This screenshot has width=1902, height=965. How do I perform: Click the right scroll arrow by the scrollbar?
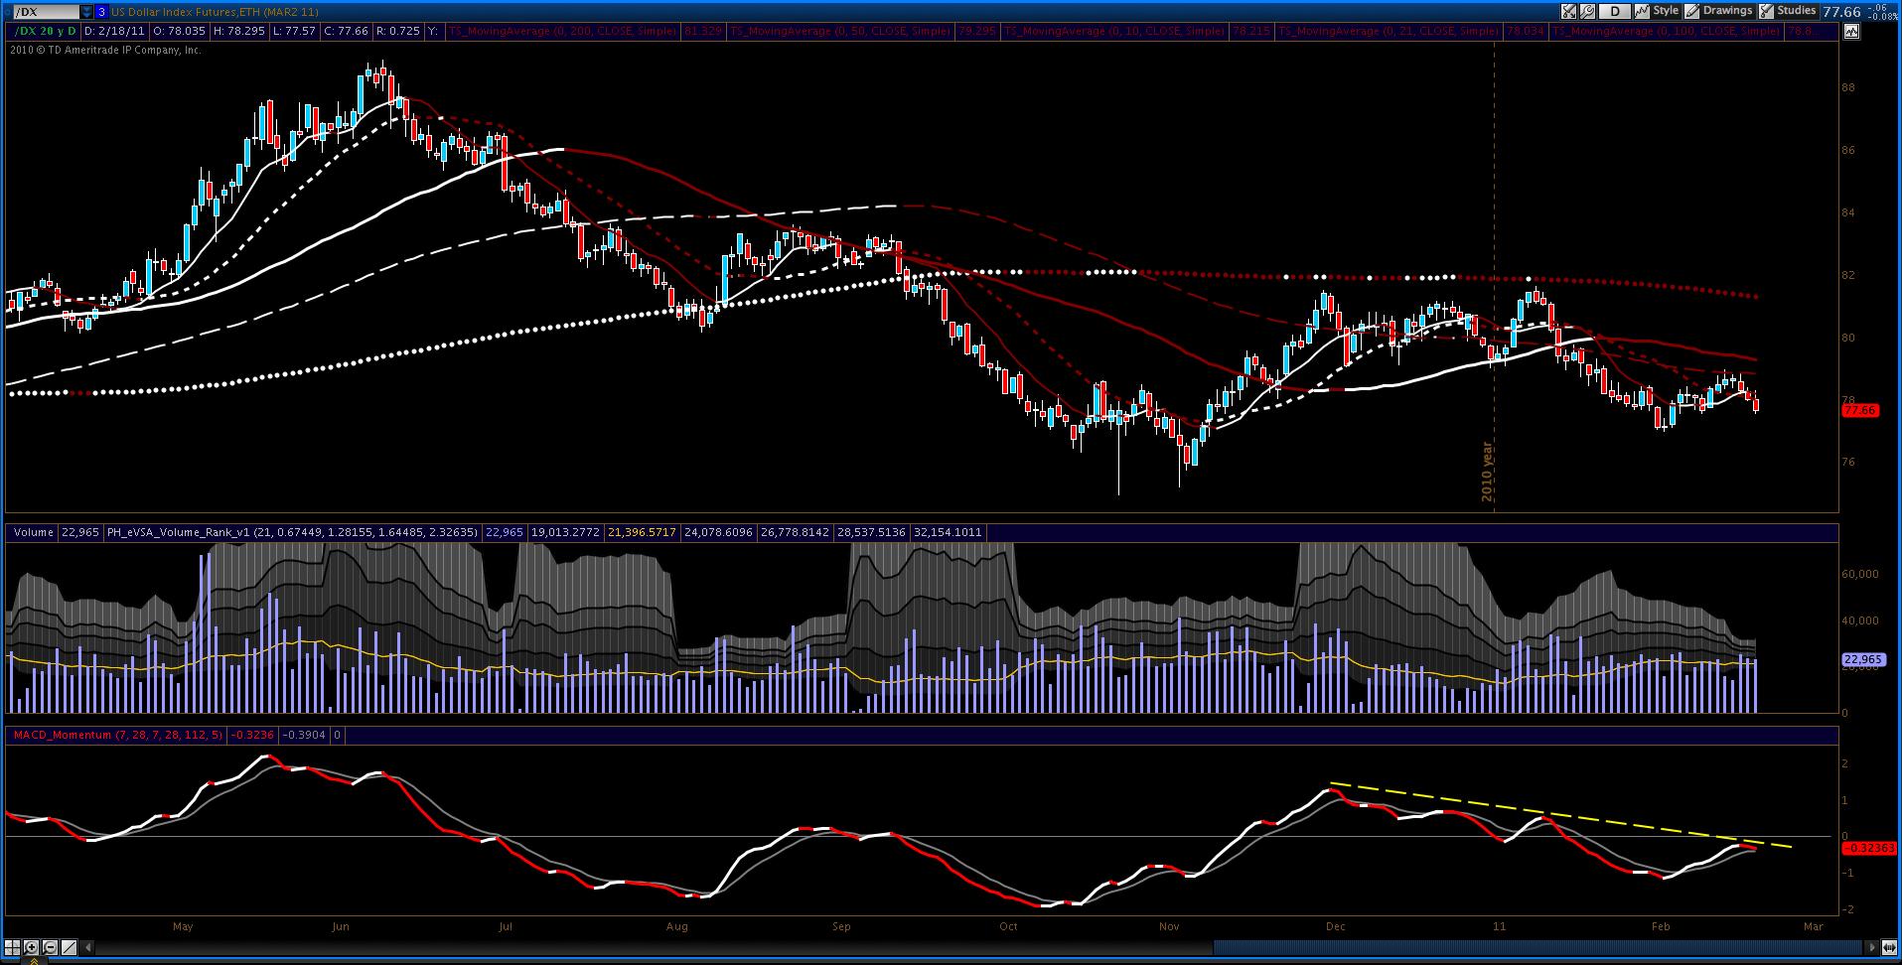1874,947
